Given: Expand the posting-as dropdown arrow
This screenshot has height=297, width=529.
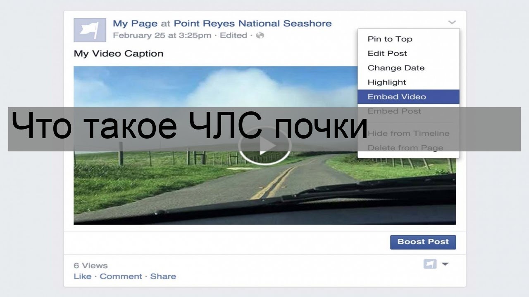Looking at the screenshot, I should click(445, 264).
